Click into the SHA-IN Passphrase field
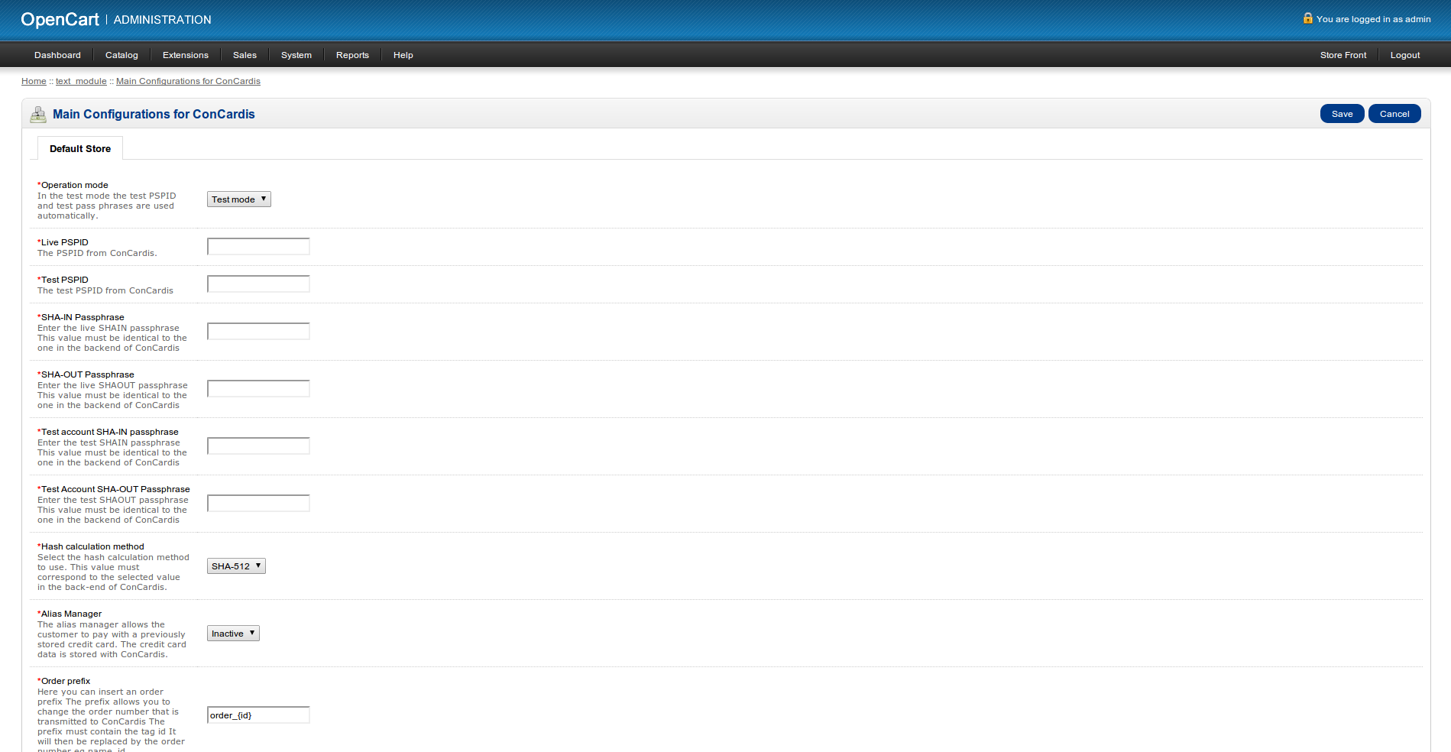Screen dimensions: 1451x752 (x=258, y=331)
